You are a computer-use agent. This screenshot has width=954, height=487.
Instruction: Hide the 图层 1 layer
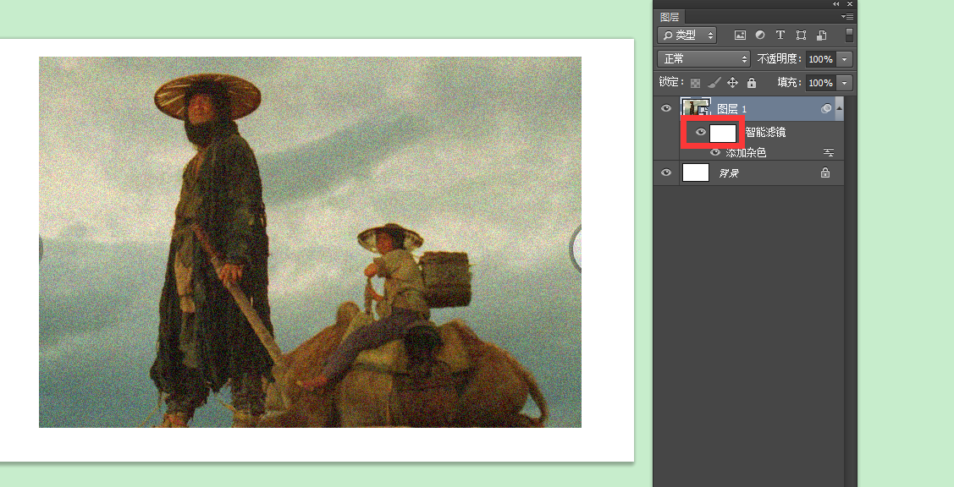point(666,109)
